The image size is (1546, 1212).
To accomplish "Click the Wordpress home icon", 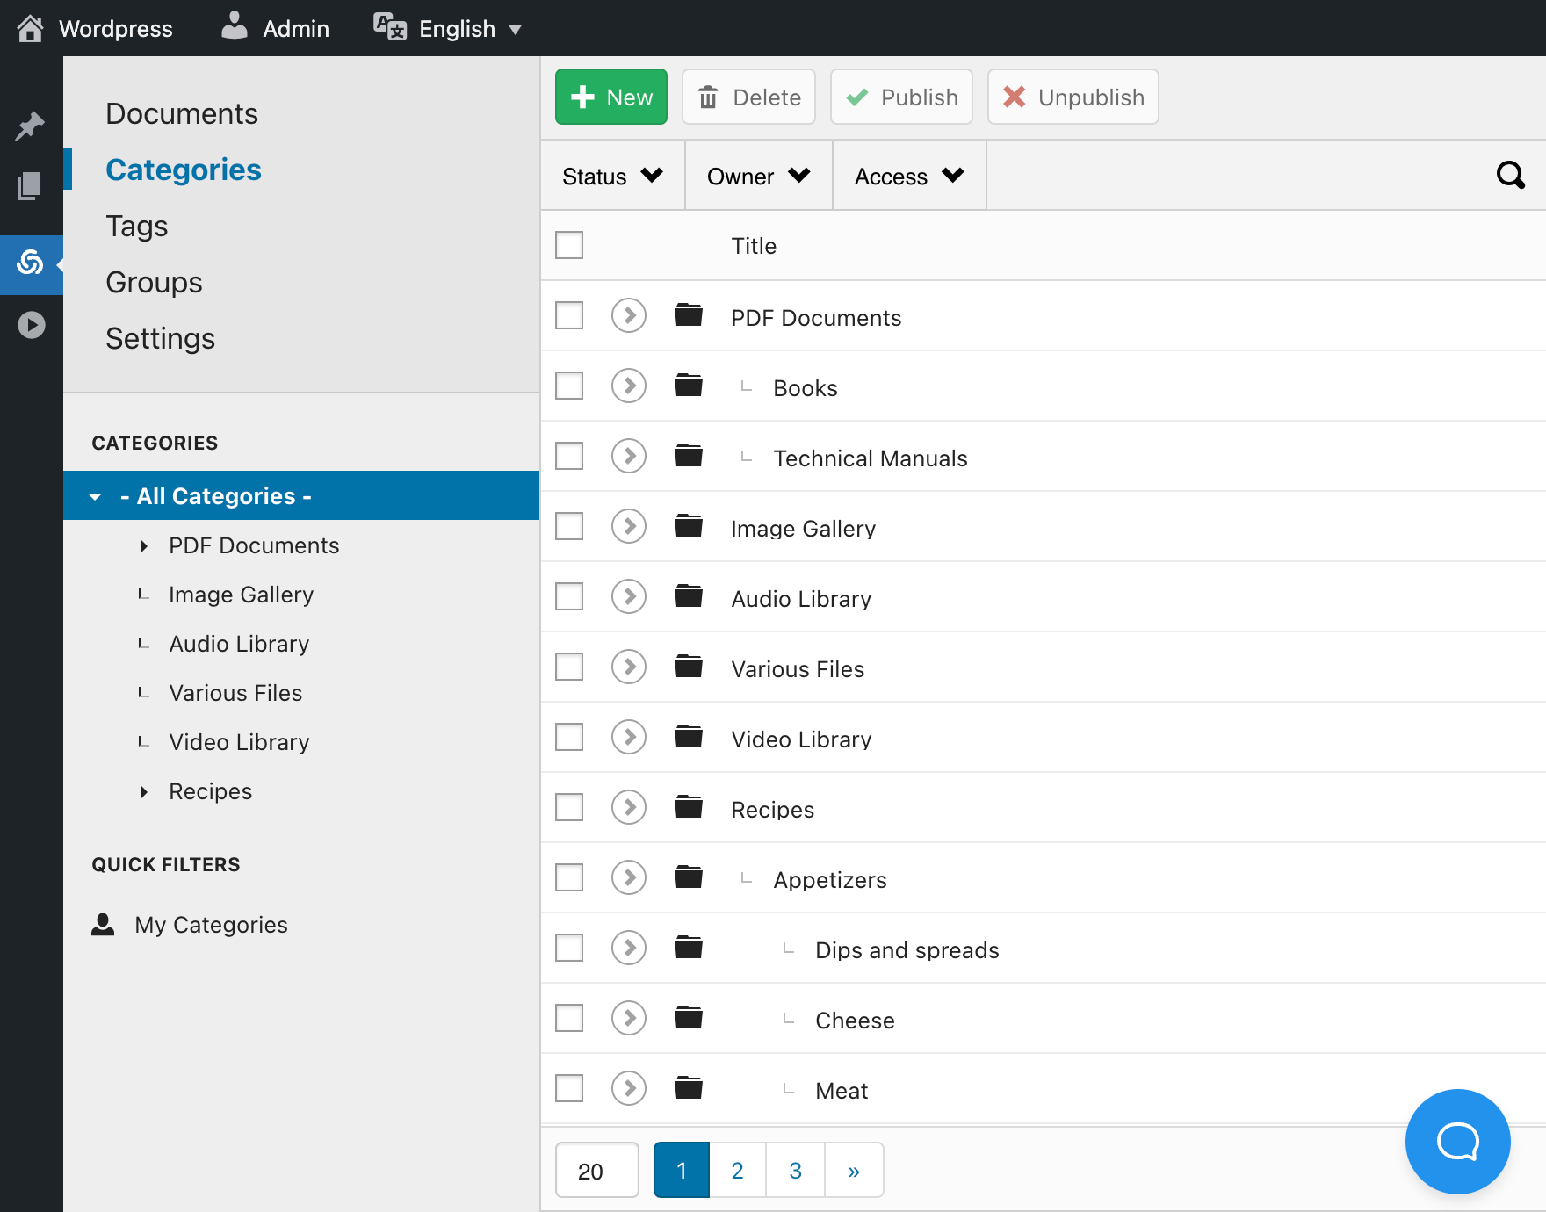I will tap(30, 28).
